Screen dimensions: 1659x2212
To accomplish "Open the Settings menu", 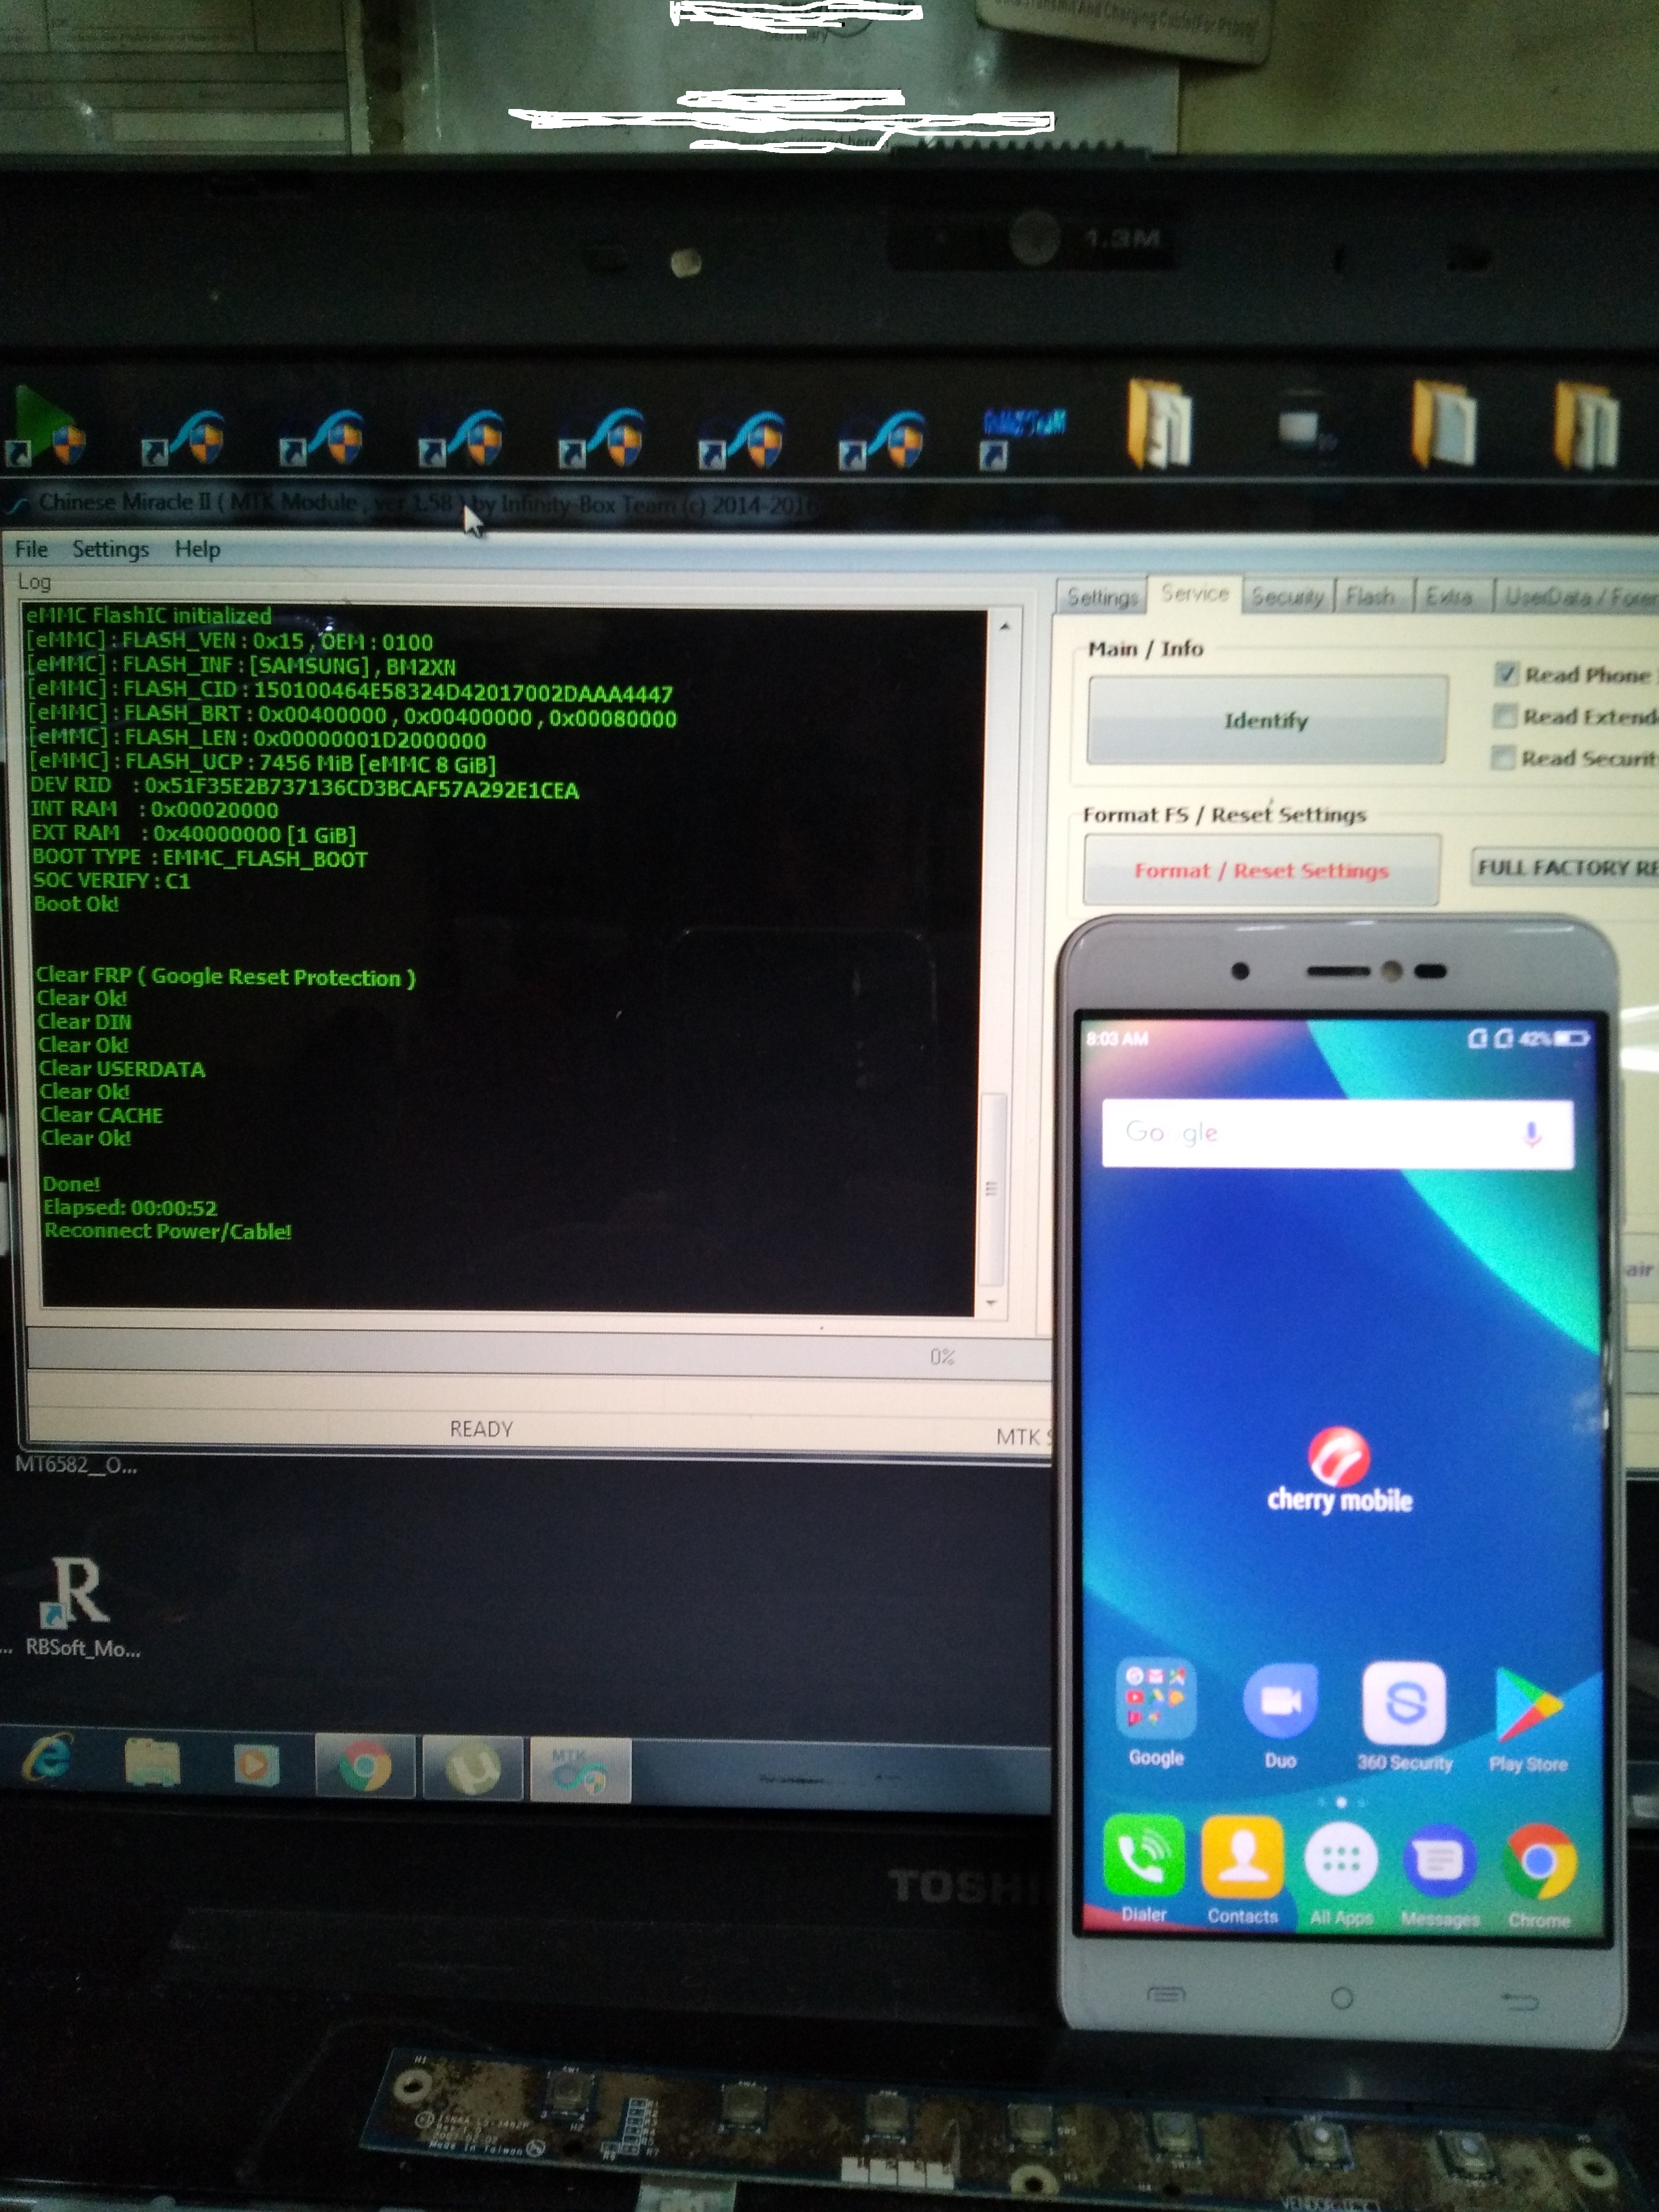I will (110, 549).
